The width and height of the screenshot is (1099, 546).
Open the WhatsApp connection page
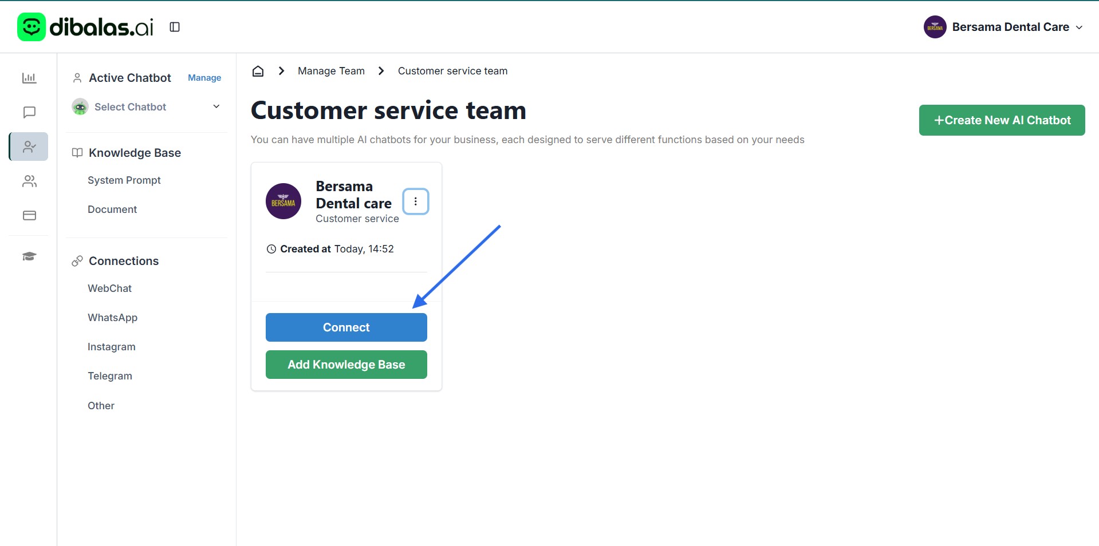tap(112, 318)
